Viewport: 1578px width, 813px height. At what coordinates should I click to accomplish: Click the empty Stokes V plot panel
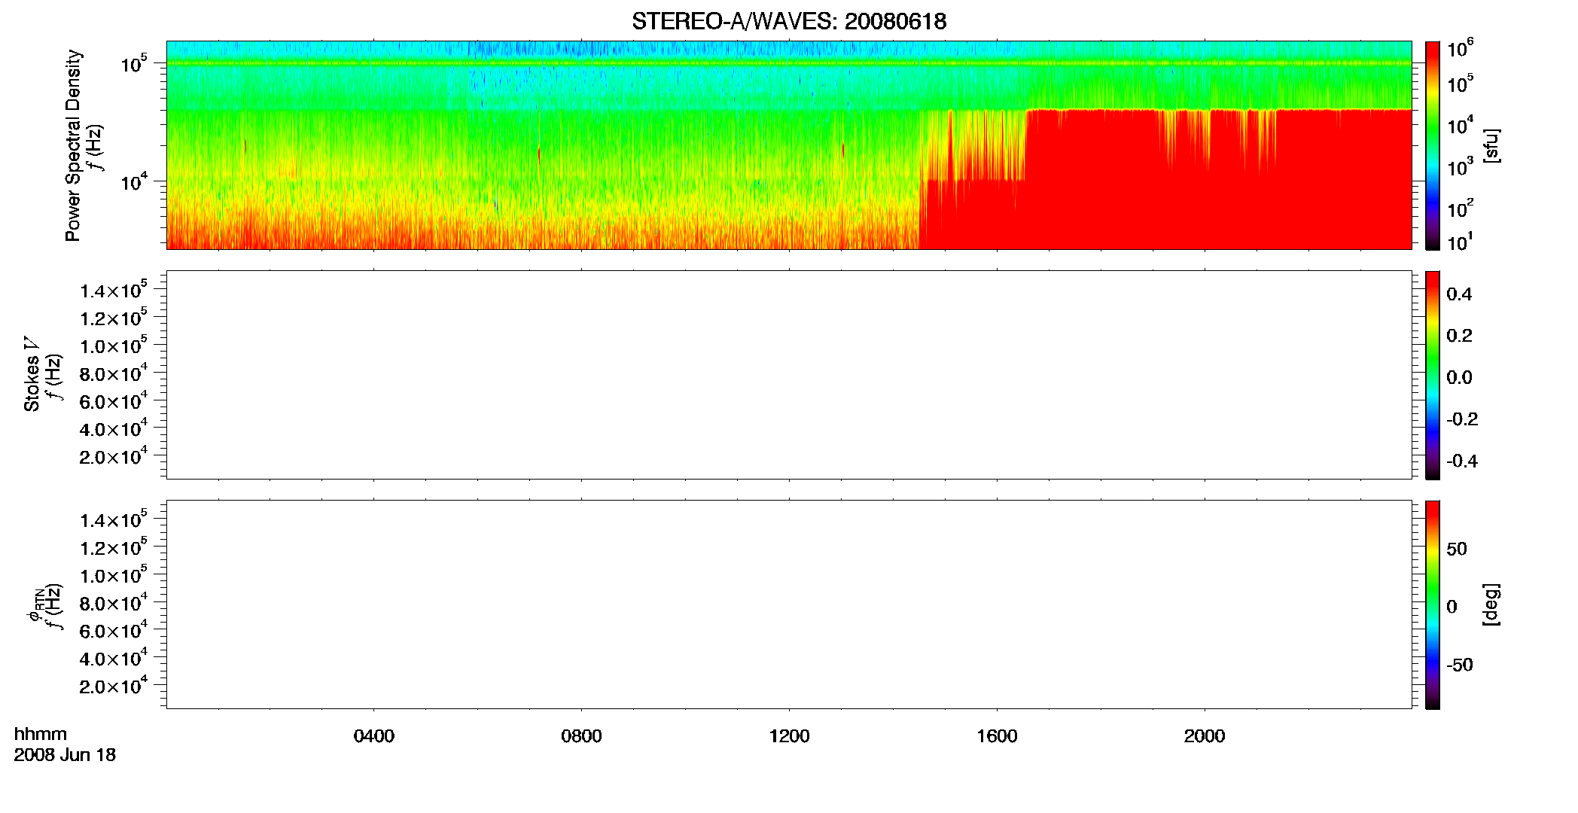pyautogui.click(x=789, y=375)
